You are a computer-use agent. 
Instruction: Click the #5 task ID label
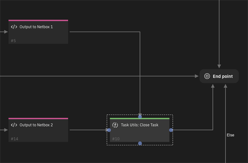click(x=14, y=41)
